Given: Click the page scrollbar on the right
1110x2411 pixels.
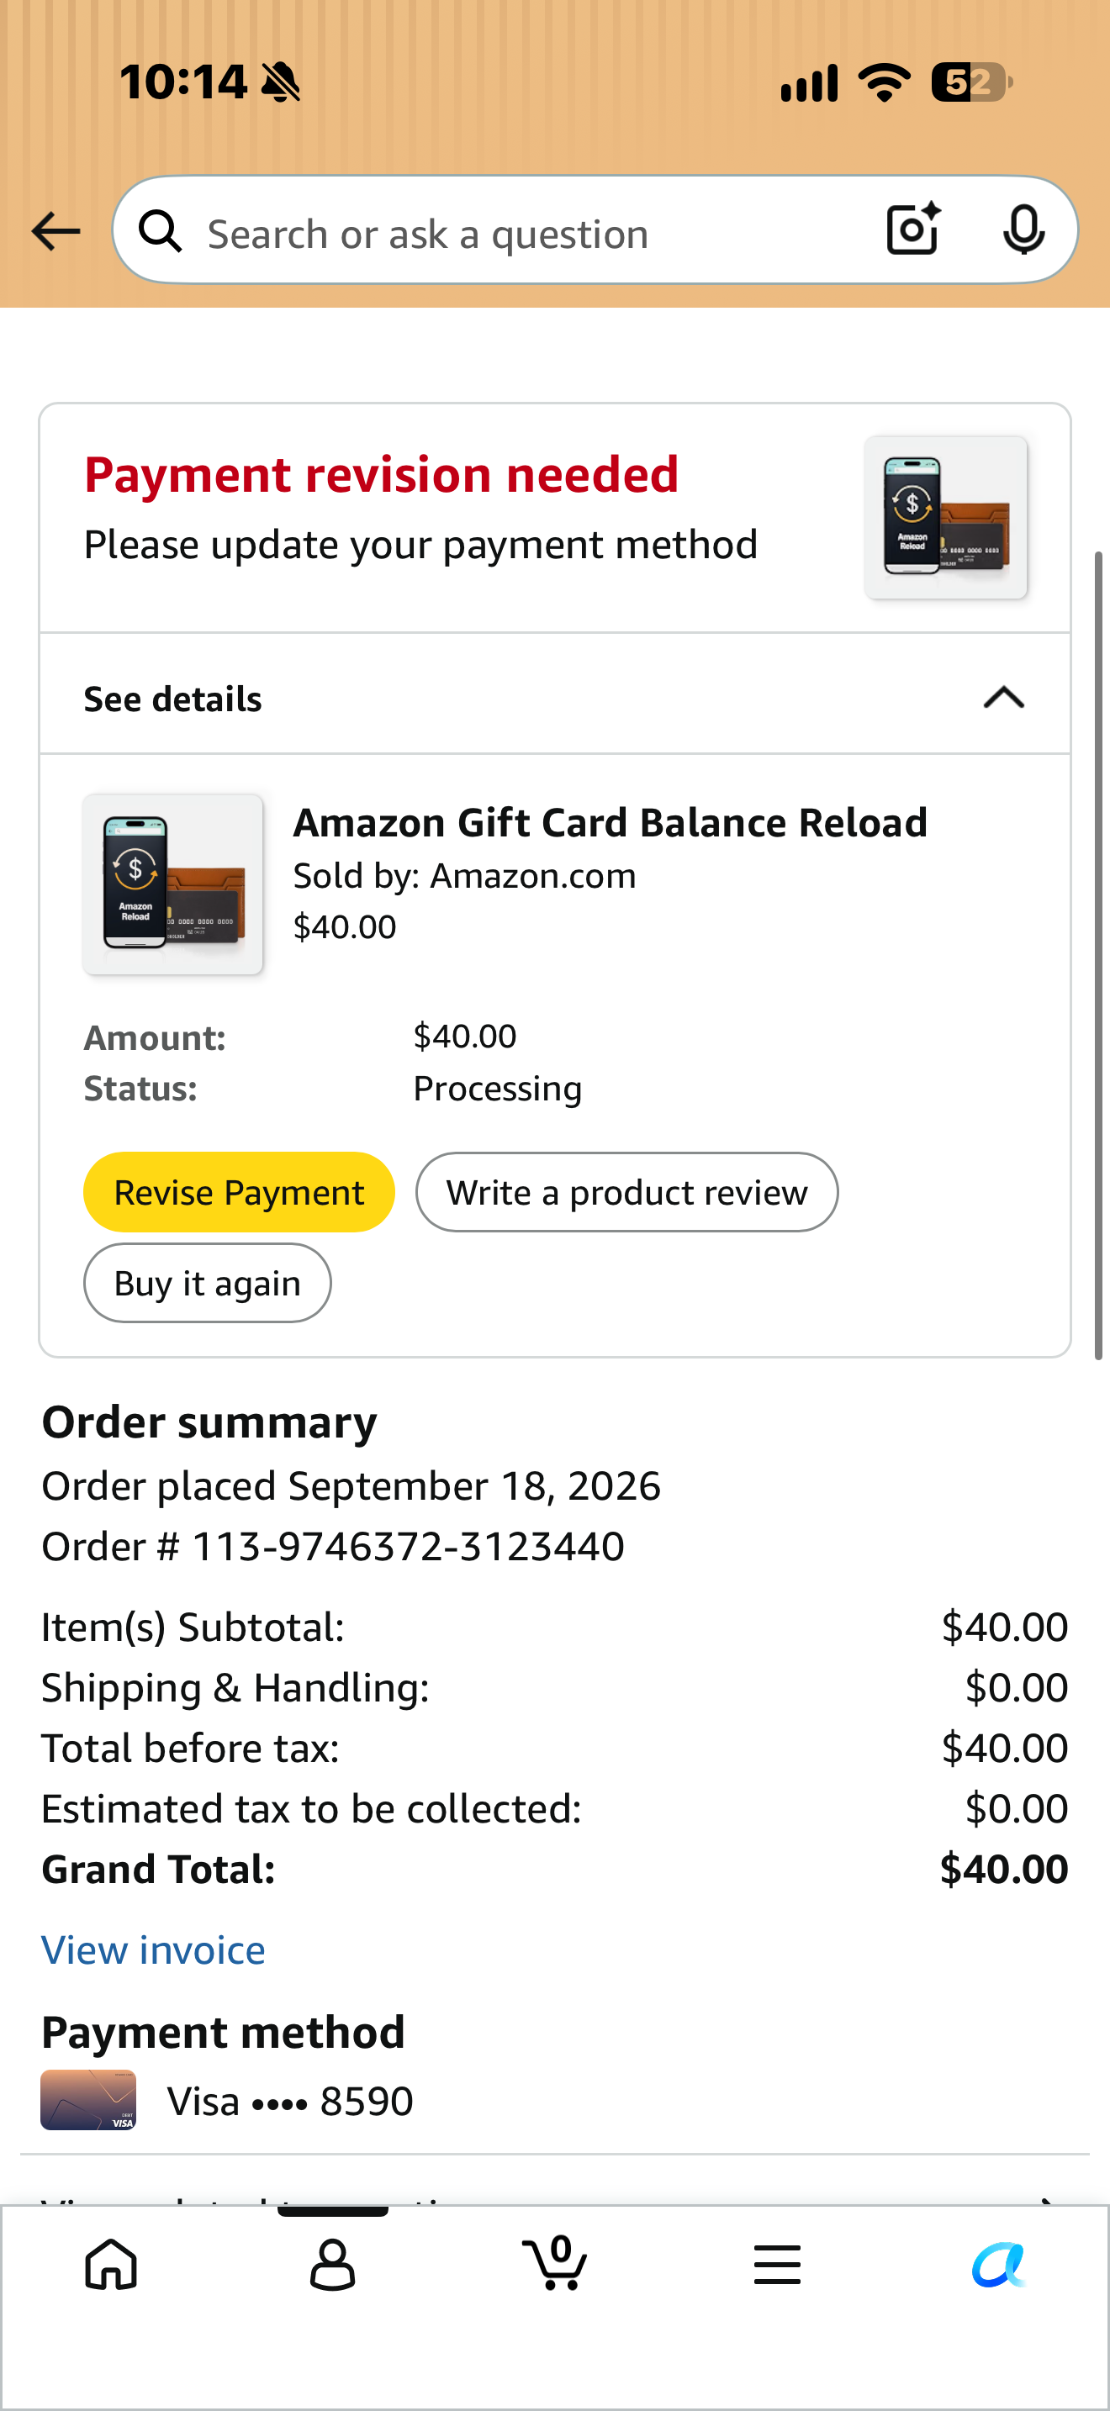Looking at the screenshot, I should [1101, 955].
